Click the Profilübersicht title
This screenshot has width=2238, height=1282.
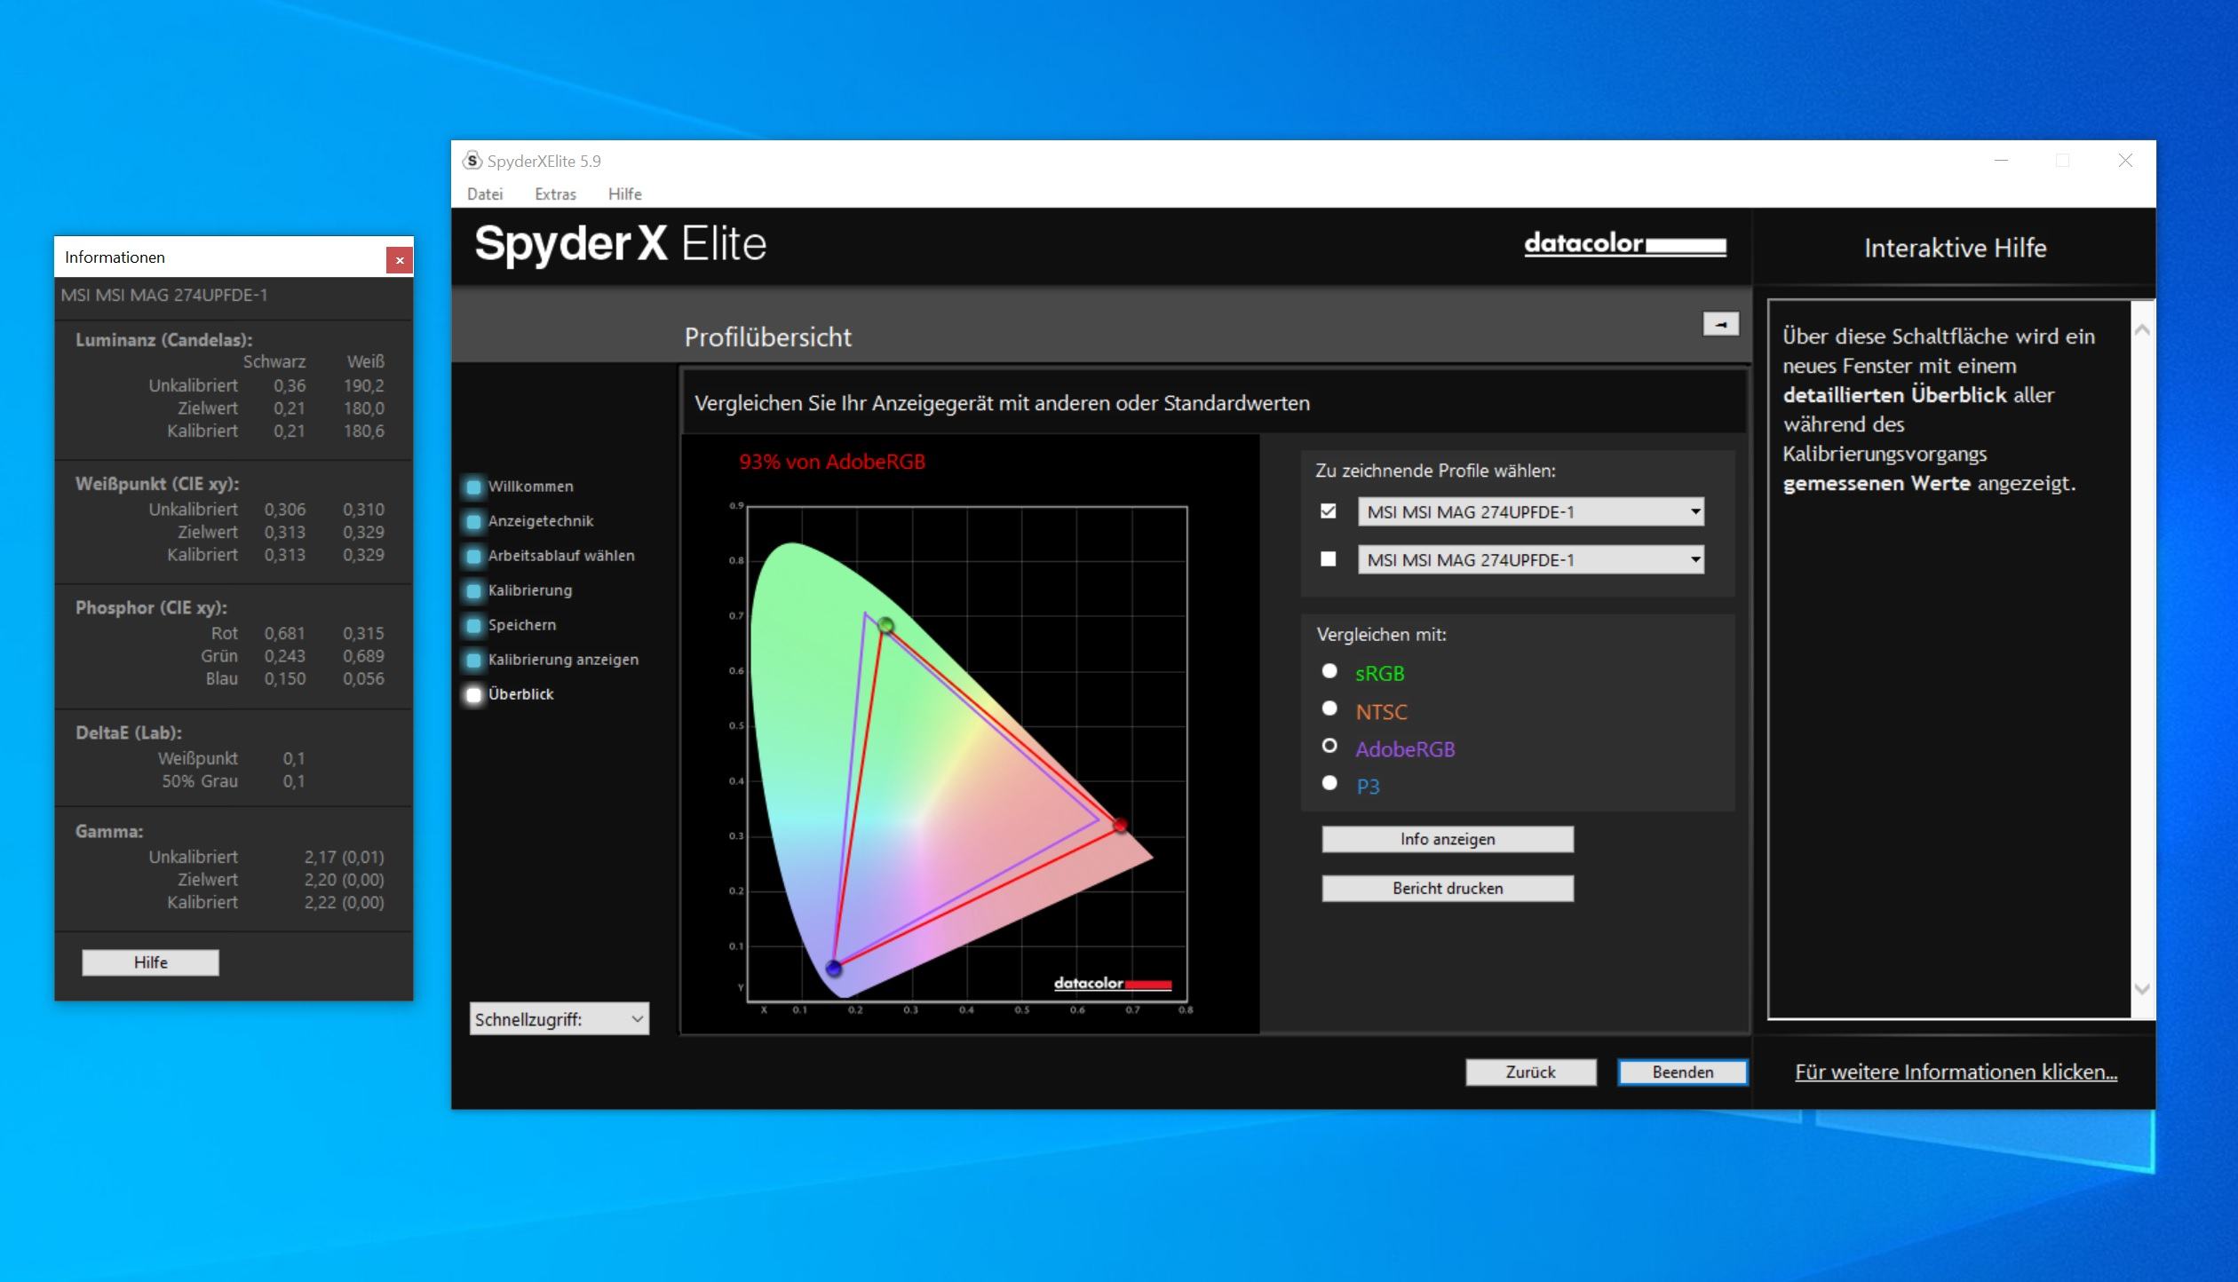pyautogui.click(x=767, y=336)
